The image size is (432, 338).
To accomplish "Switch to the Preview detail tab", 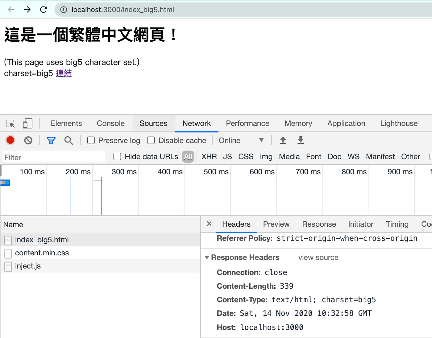I will 276,224.
